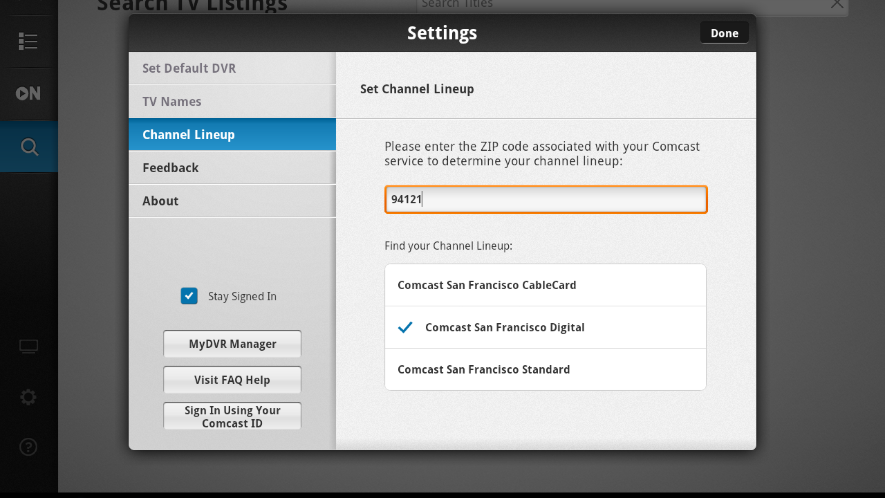Click the TV screen sidebar icon

[29, 346]
